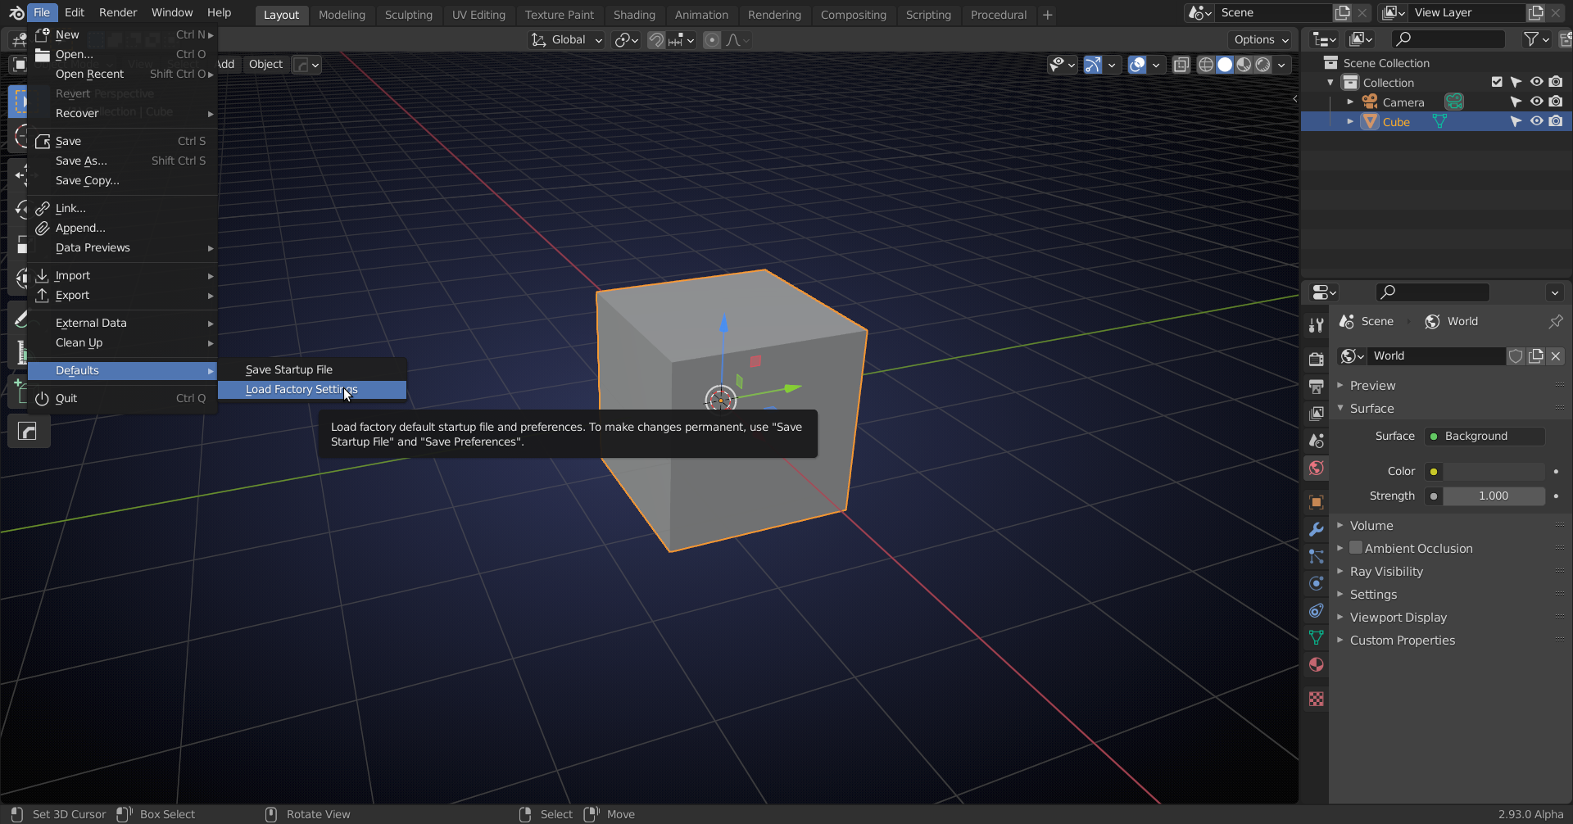Open the Material properties tab icon
The image size is (1573, 824).
click(x=1316, y=664)
